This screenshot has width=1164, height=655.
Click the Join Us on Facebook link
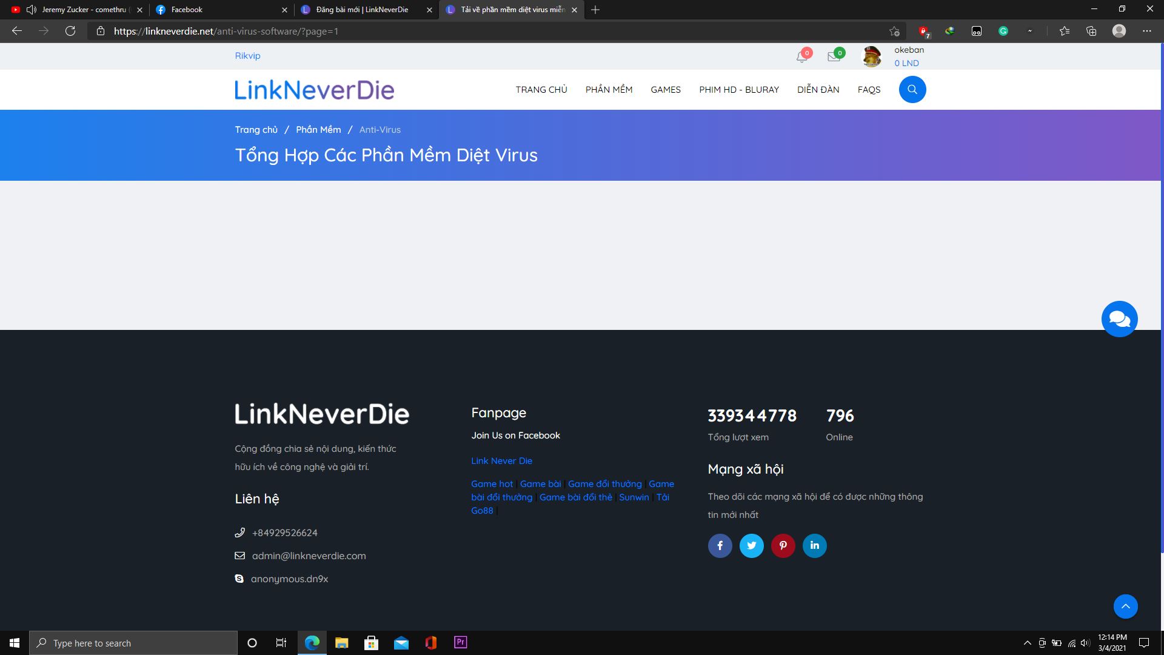click(516, 435)
